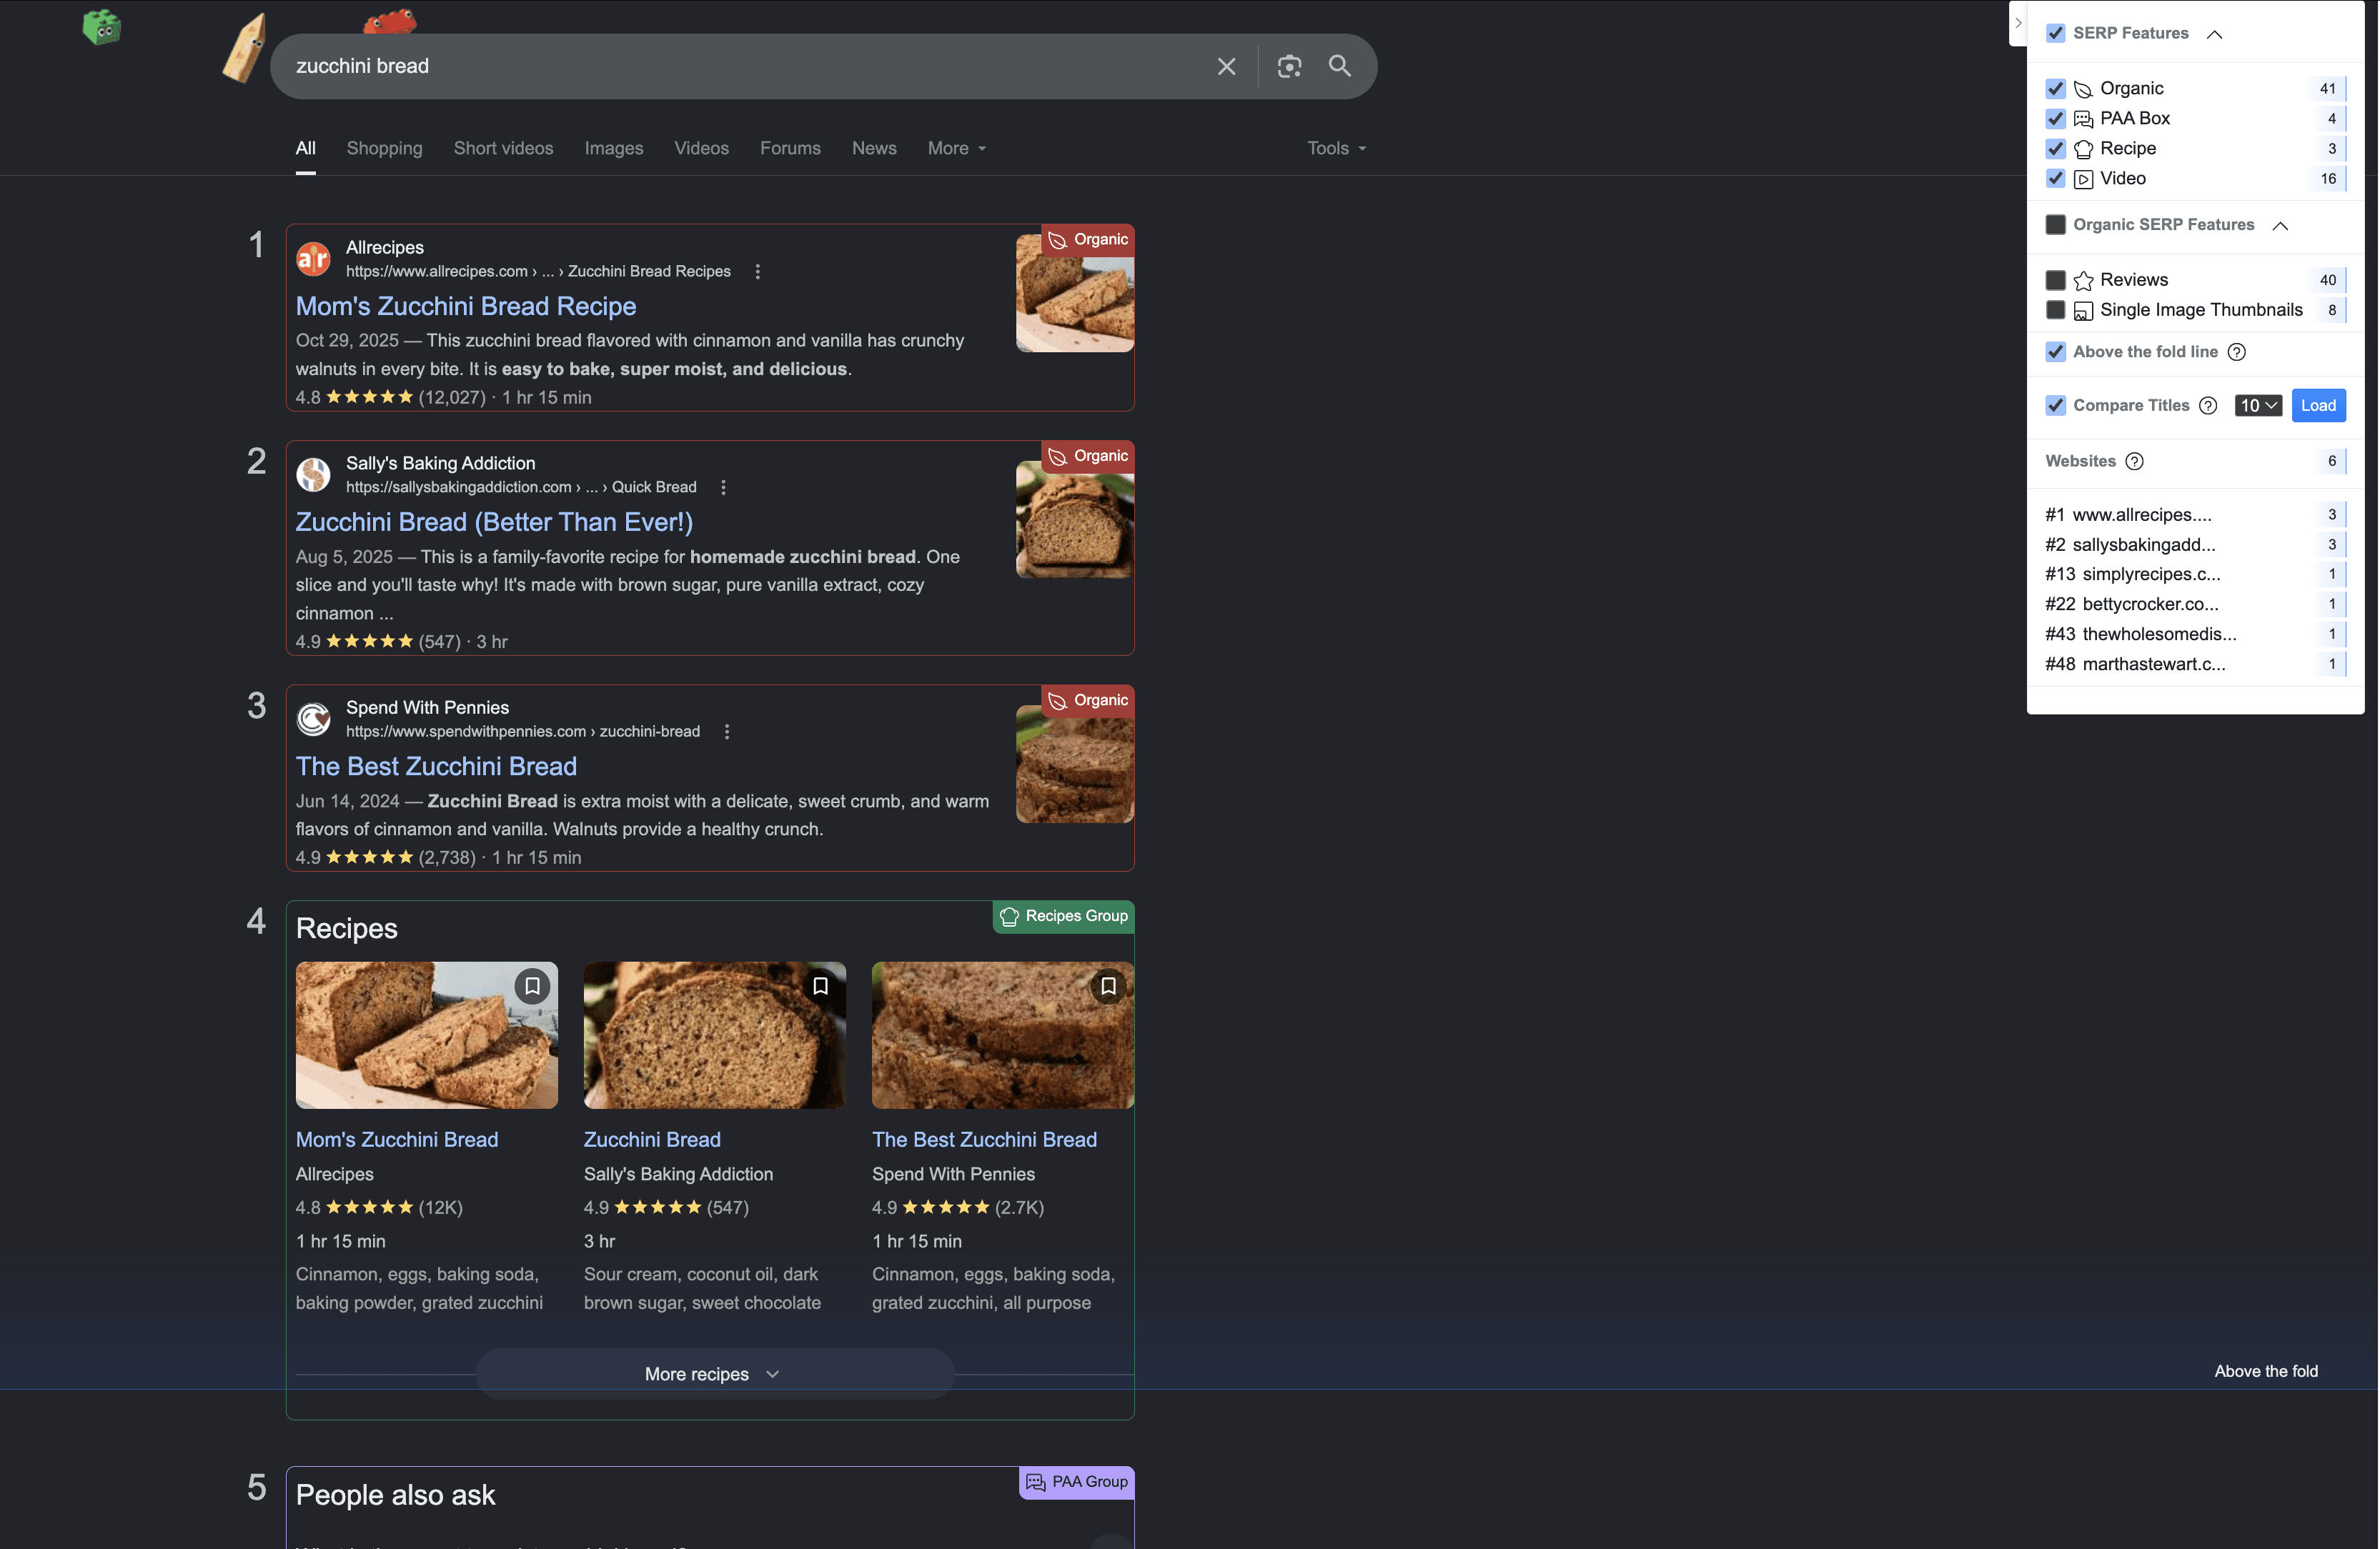
Task: Switch to the Short videos tab
Action: click(x=503, y=149)
